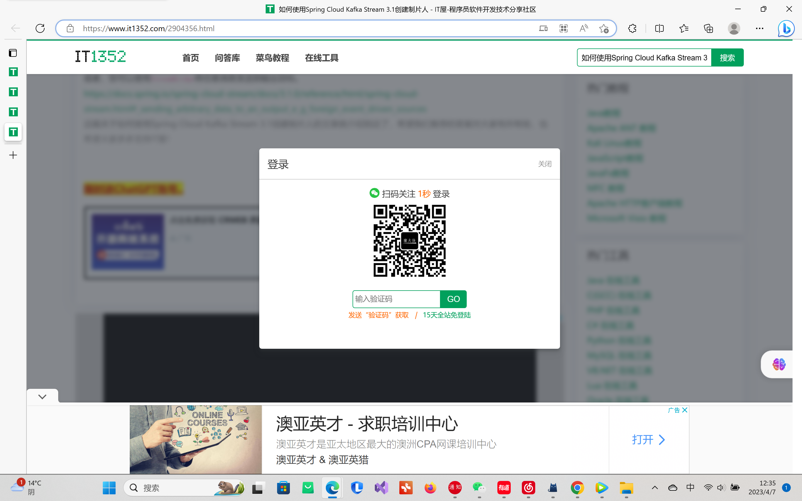Collapse the bottom ad chevron
This screenshot has width=802, height=501.
point(42,397)
